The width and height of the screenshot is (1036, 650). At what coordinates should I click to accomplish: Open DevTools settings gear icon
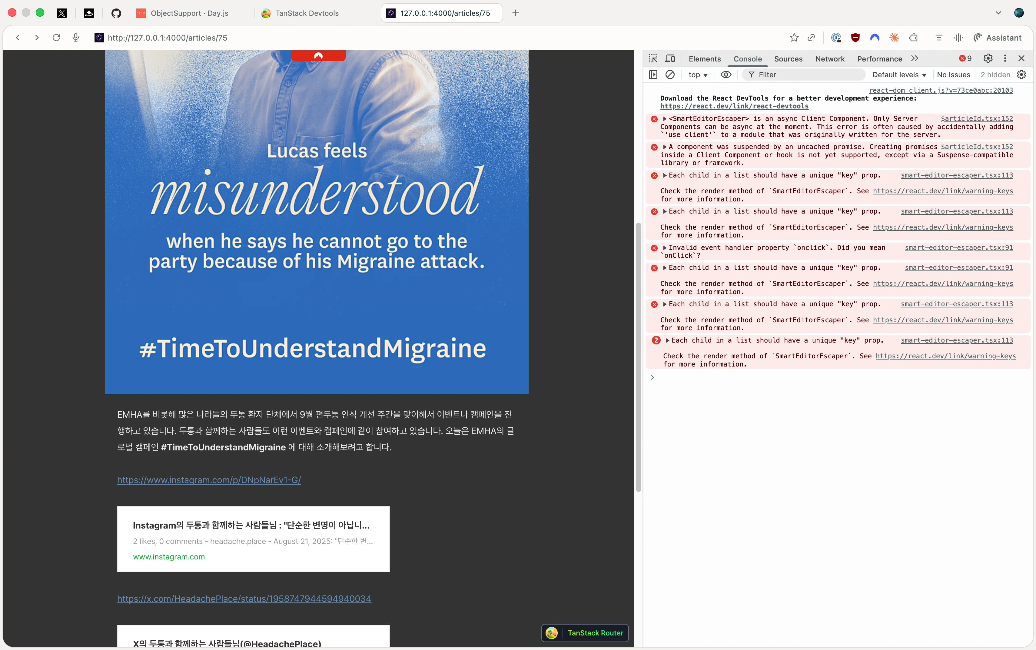pyautogui.click(x=988, y=58)
